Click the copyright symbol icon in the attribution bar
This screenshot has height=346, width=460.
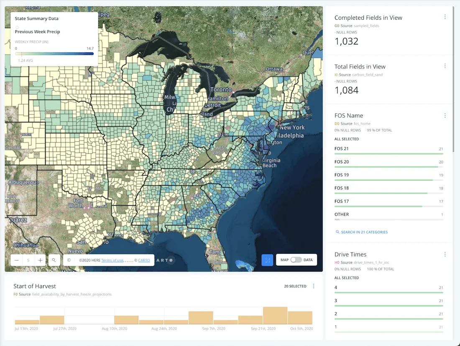pos(69,260)
